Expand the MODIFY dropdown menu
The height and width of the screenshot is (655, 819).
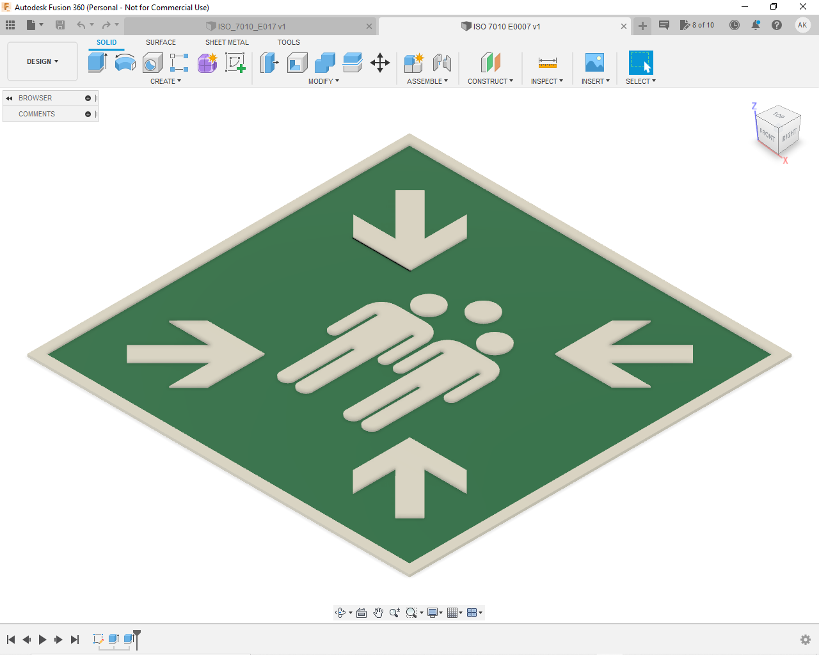pyautogui.click(x=324, y=81)
